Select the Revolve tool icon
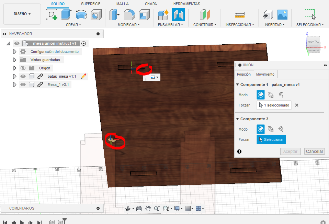 [x=81, y=15]
